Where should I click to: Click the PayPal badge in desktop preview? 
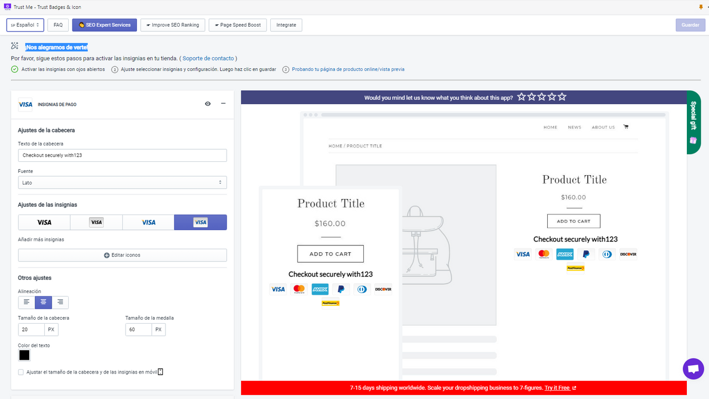coord(586,254)
